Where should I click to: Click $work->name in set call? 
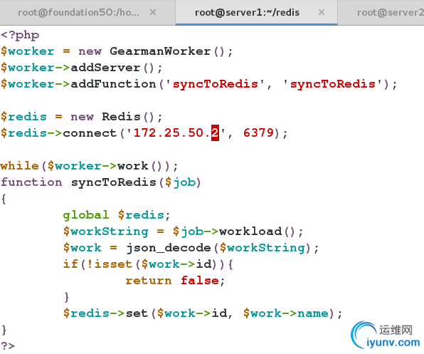pos(285,313)
